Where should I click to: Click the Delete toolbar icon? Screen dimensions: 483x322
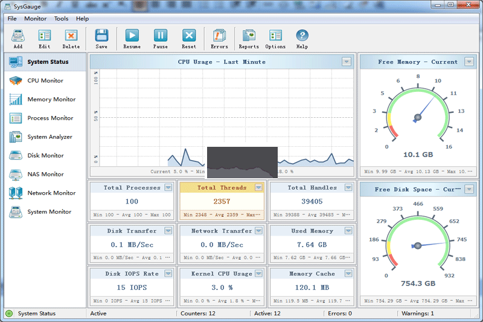(71, 36)
